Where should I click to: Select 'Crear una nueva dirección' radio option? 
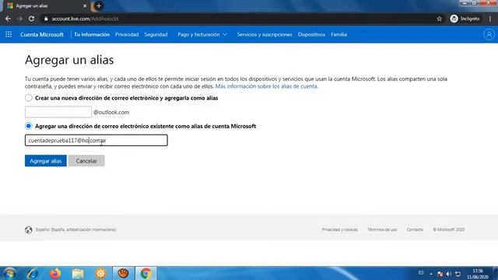point(29,98)
